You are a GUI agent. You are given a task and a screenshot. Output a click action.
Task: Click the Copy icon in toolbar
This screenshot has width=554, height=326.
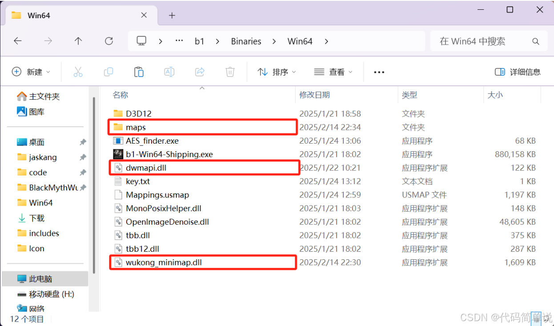point(108,72)
